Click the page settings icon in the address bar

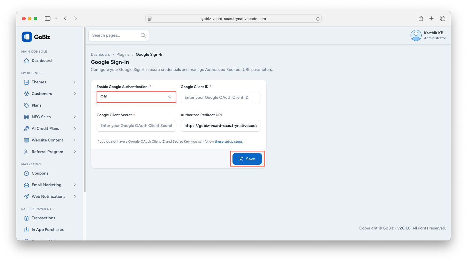[150, 19]
